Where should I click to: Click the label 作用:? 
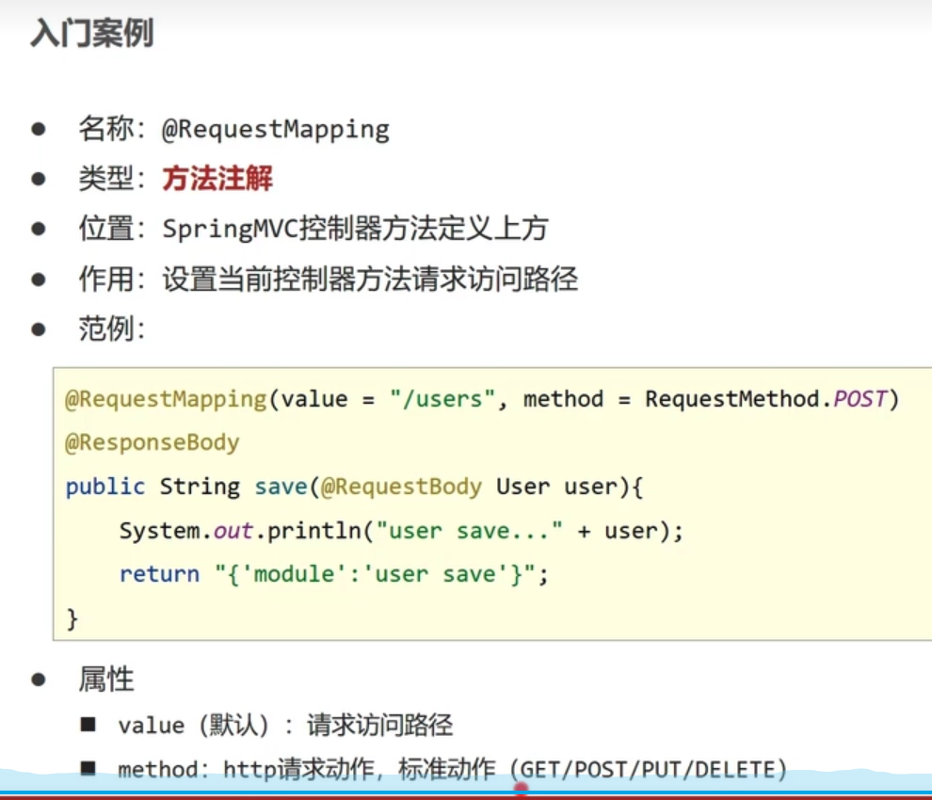click(x=112, y=279)
